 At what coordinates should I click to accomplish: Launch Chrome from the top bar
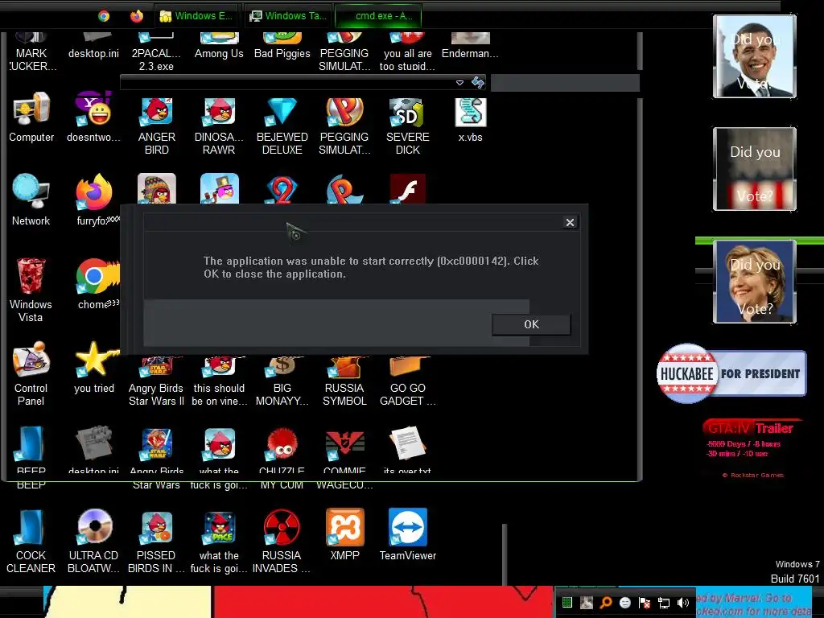pos(104,16)
